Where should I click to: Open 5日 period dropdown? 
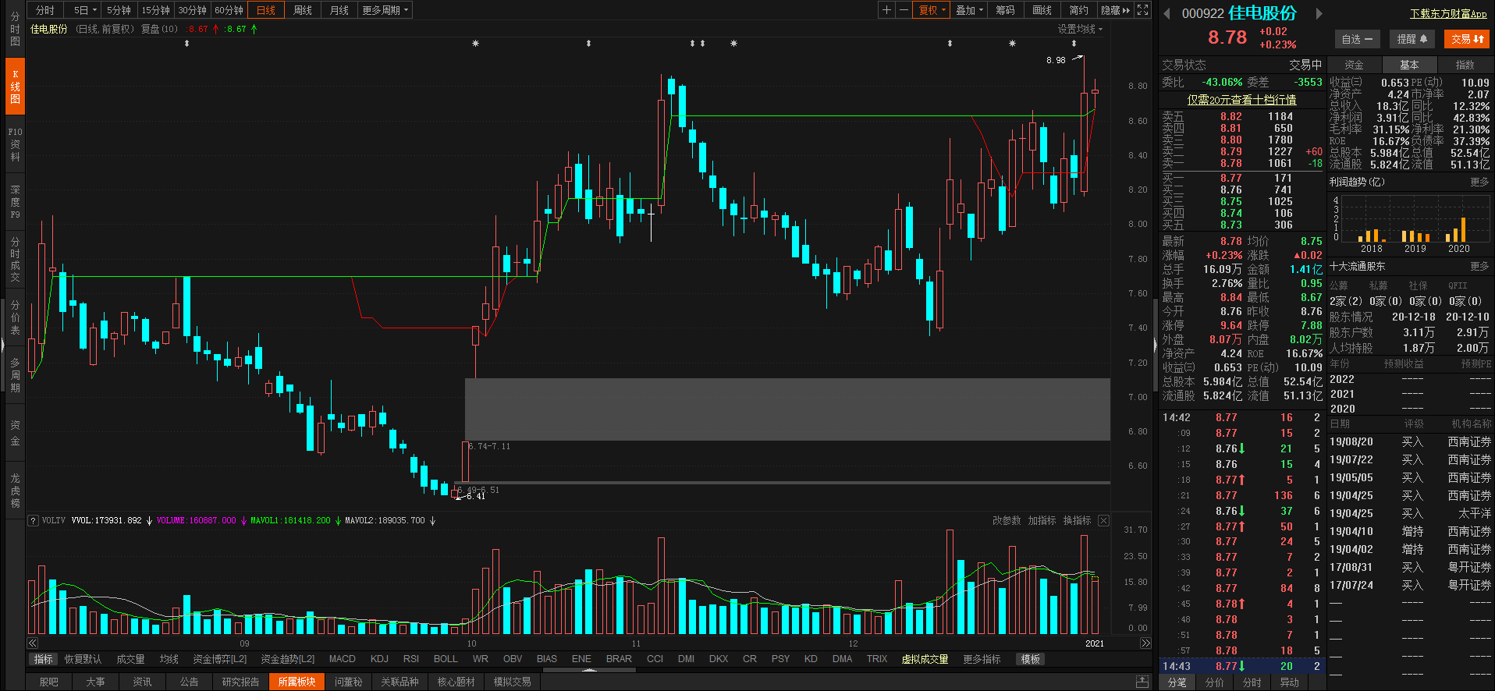click(x=85, y=10)
